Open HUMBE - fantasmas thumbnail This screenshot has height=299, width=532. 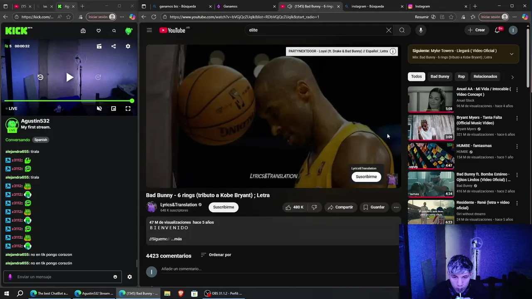(x=431, y=156)
